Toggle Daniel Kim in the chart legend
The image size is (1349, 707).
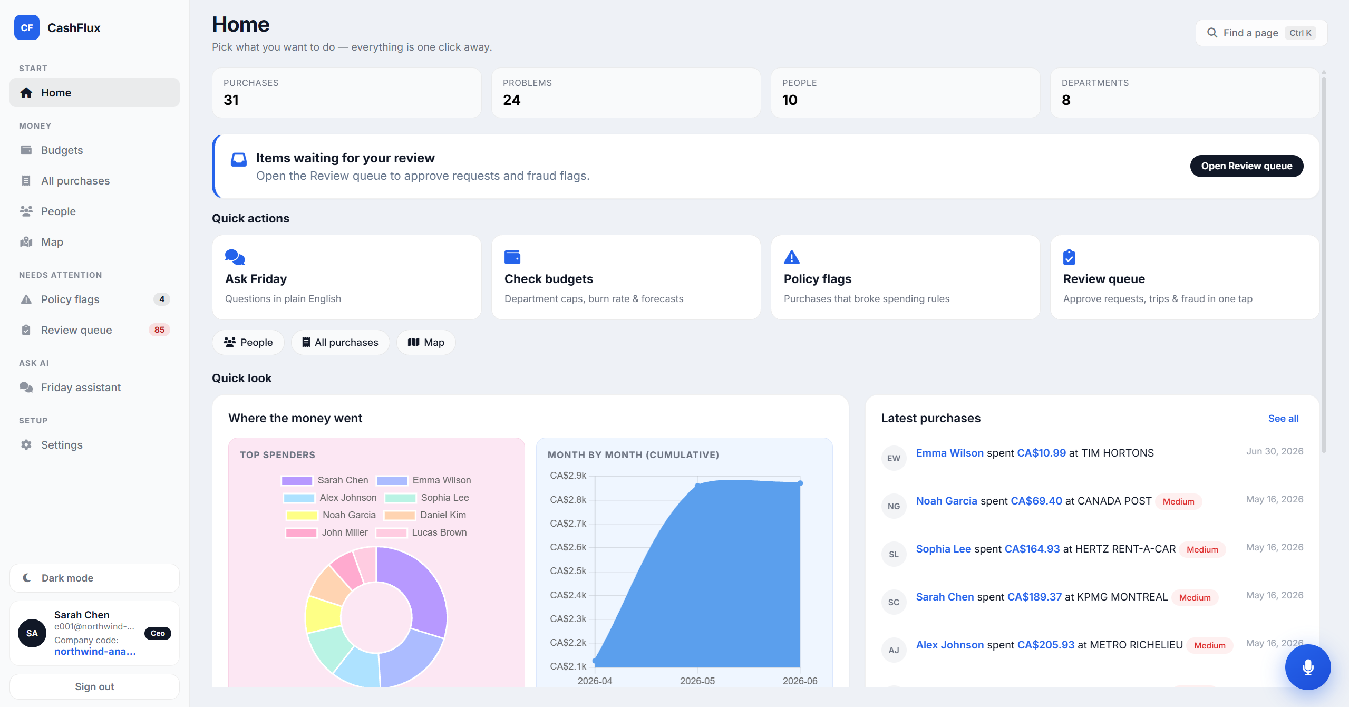point(425,515)
